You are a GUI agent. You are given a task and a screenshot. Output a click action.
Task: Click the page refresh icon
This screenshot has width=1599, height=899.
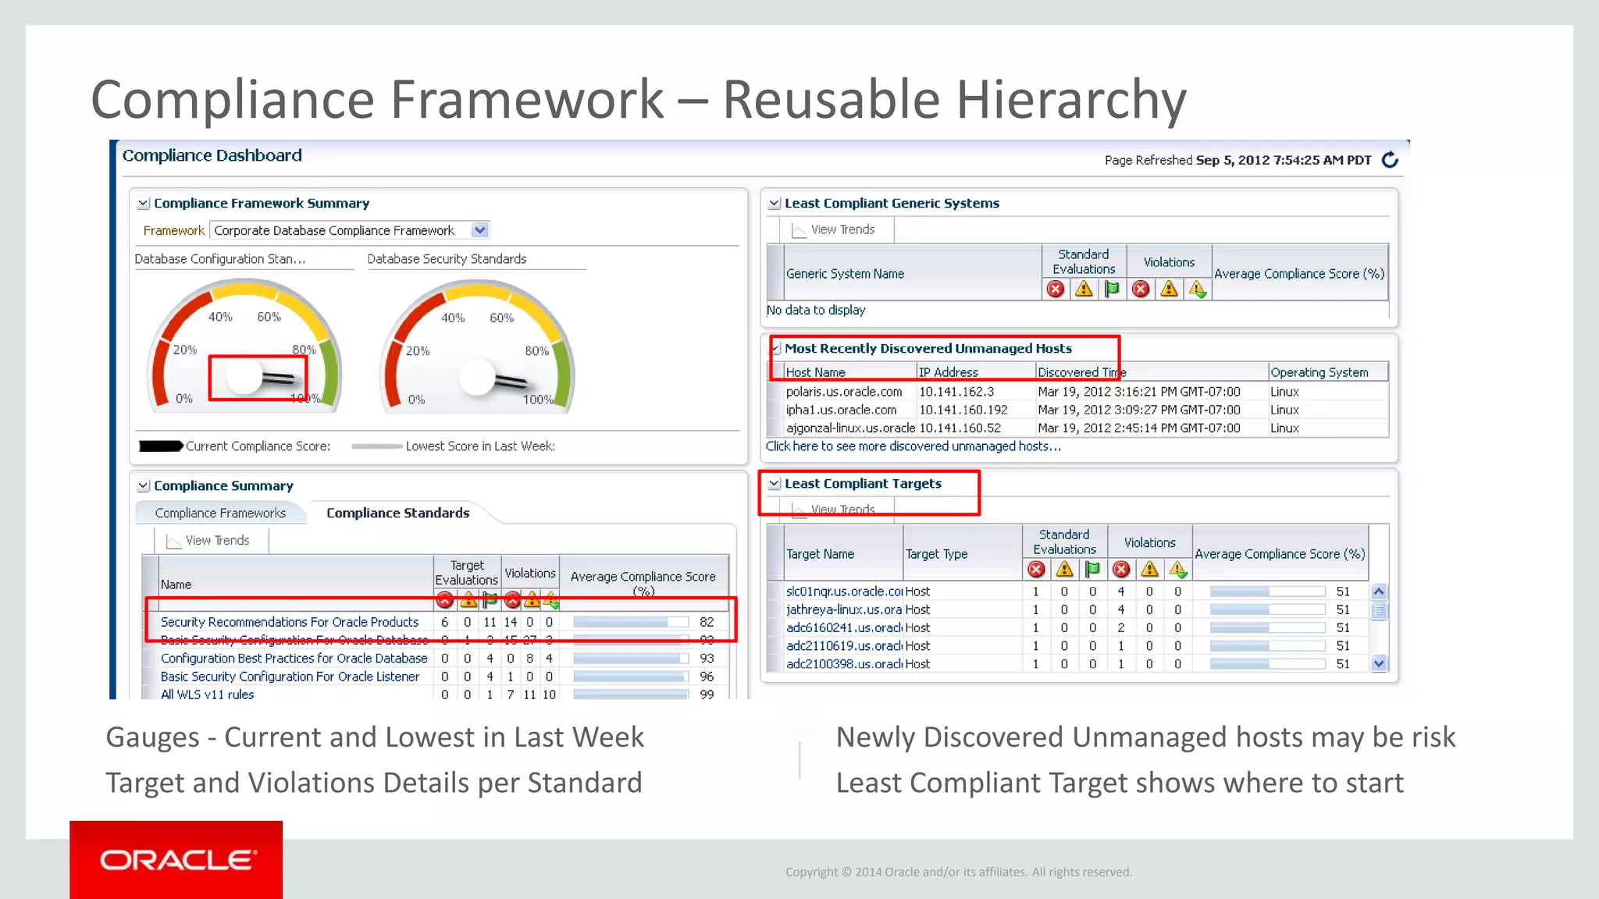(1390, 160)
